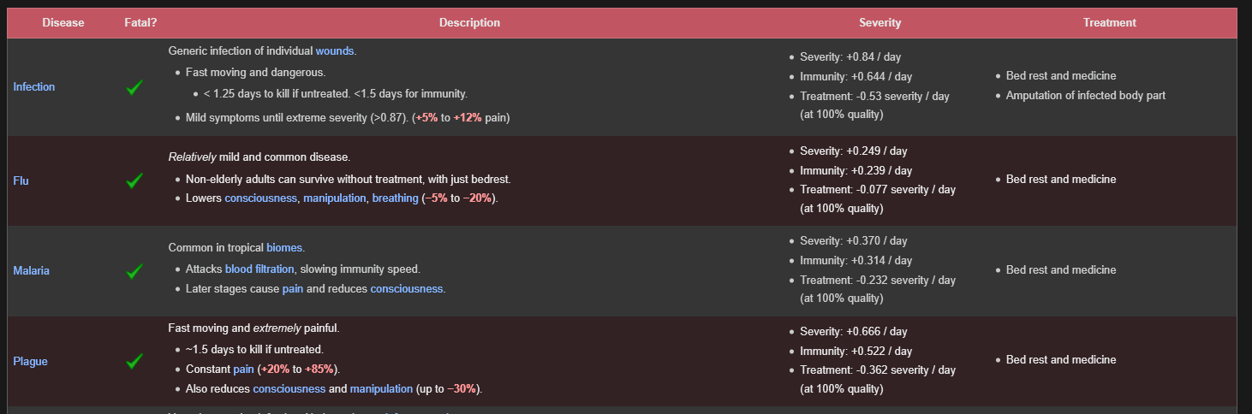Click 'manipulation' link in the Plague row
This screenshot has width=1252, height=414.
tap(381, 389)
